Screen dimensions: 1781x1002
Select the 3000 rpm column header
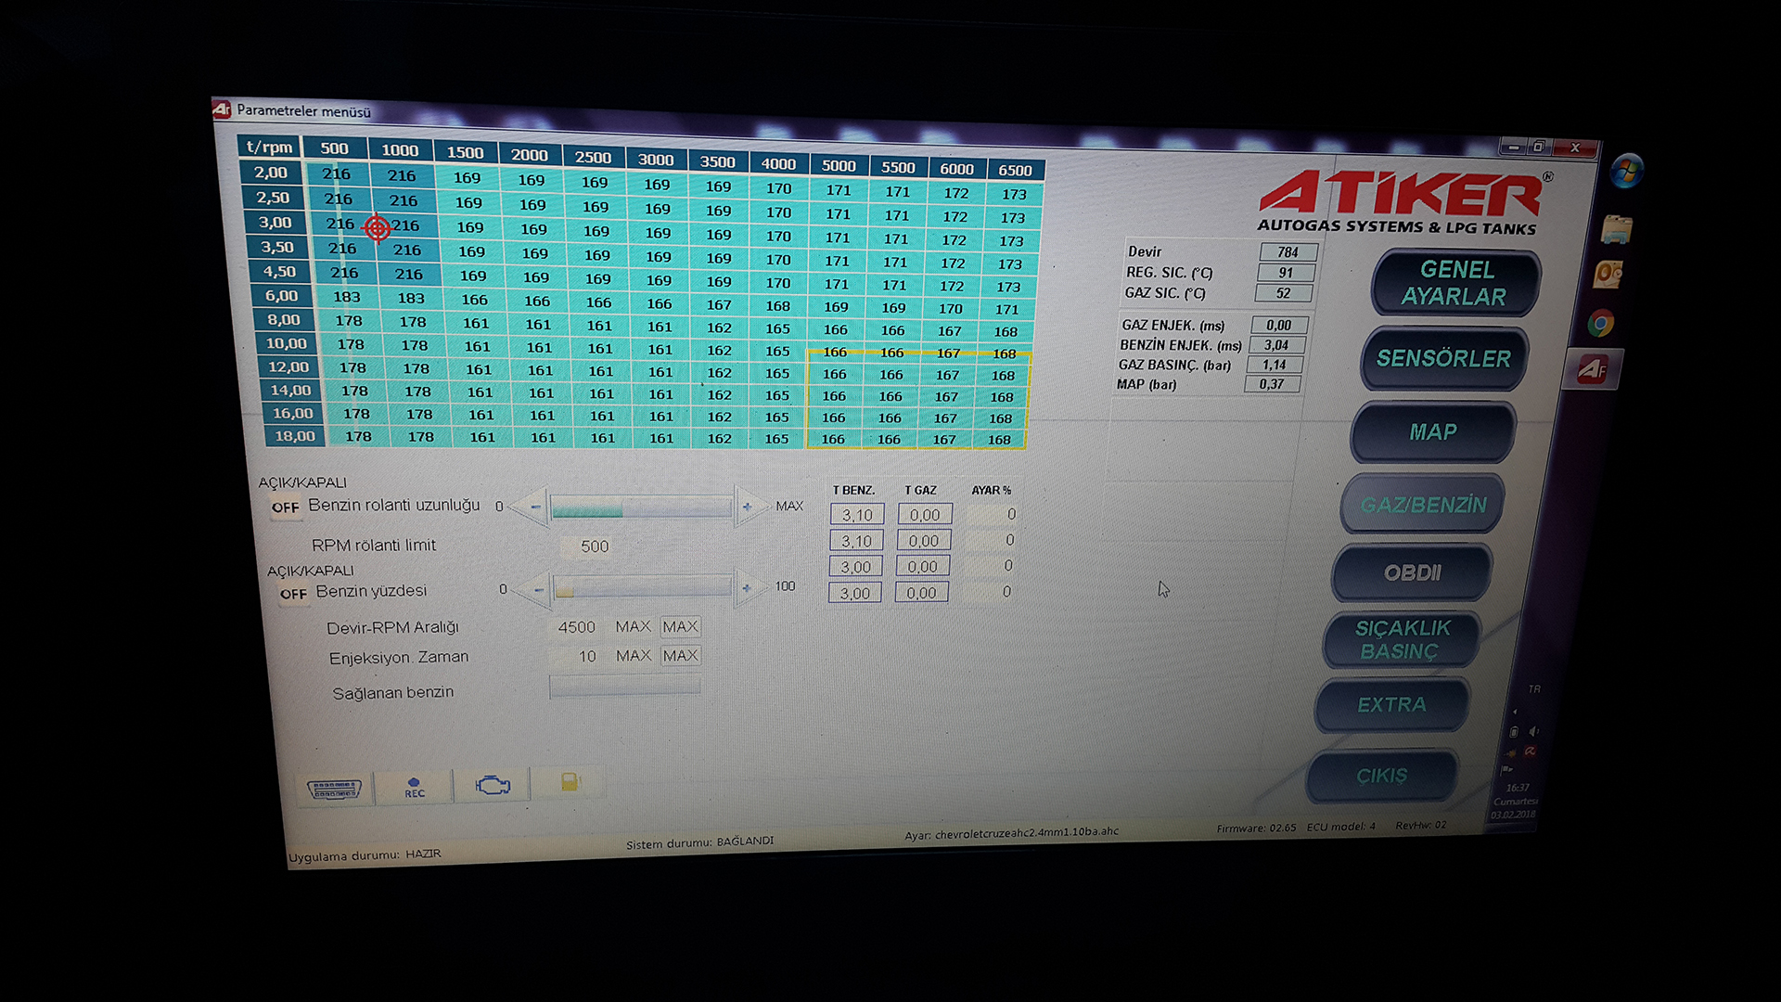coord(656,160)
